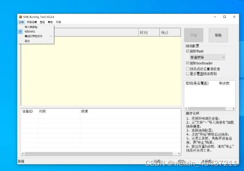Open the 查看 menu
244x171 pixels.
coord(42,22)
